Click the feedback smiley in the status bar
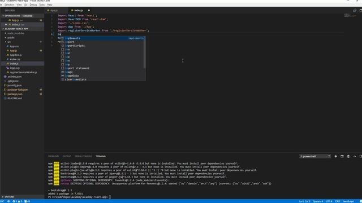Viewport: 362px width, 203px height. [361, 201]
